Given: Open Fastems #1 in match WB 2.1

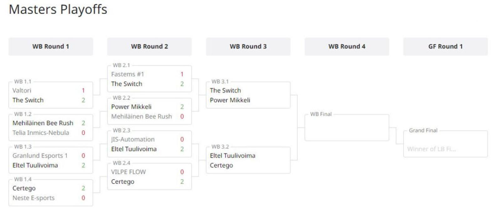Looking at the screenshot, I should coord(127,74).
